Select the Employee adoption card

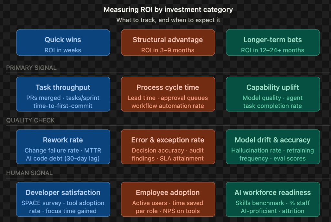pyautogui.click(x=168, y=199)
